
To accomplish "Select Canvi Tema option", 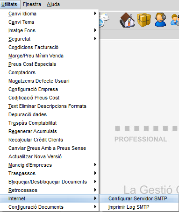I will pos(49,22).
